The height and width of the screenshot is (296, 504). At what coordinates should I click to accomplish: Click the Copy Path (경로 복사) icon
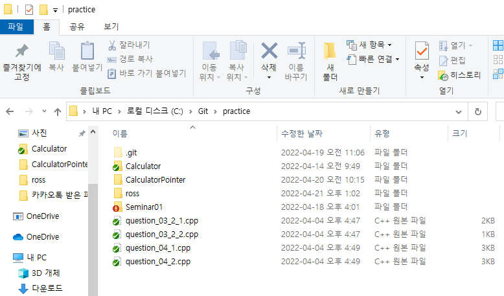tap(111, 60)
